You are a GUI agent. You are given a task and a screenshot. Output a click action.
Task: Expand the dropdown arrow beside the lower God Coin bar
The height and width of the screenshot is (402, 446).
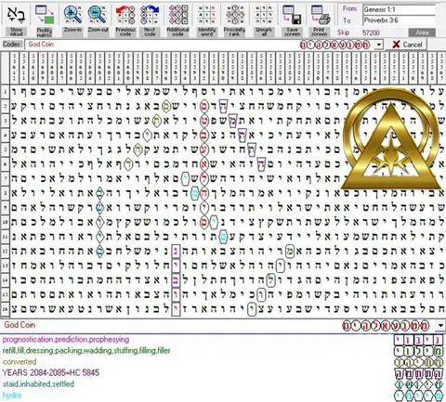[x=440, y=325]
